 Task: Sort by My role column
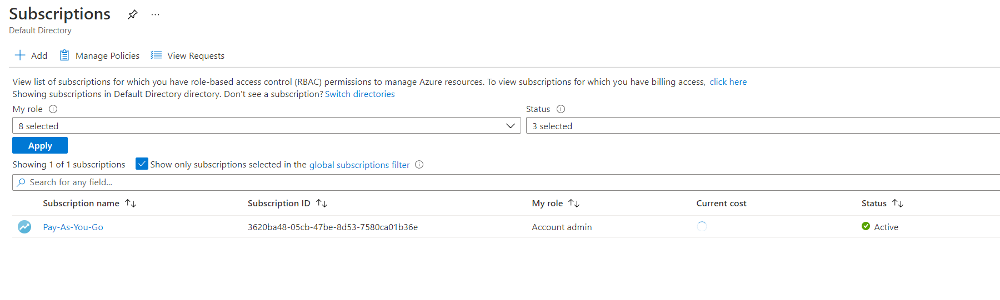coord(556,204)
